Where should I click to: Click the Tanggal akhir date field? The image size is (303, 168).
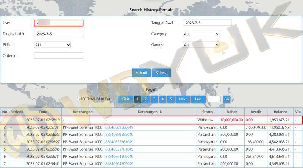pyautogui.click(x=59, y=34)
